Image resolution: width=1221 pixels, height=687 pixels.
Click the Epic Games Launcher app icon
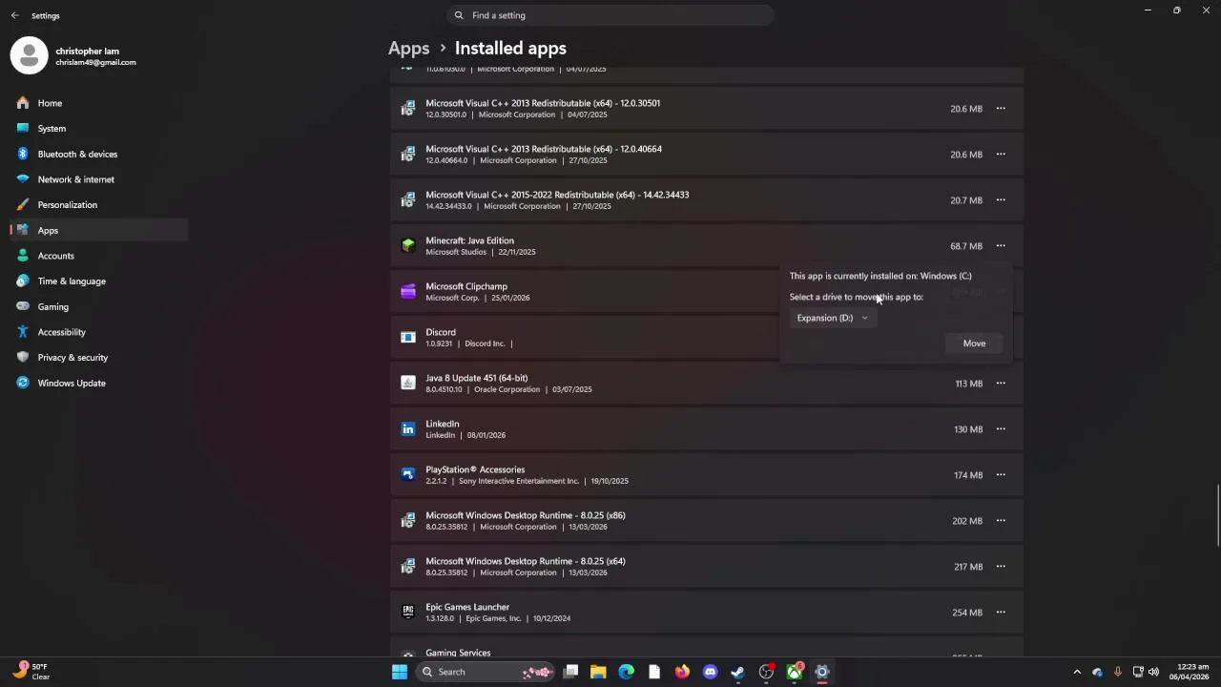click(408, 613)
